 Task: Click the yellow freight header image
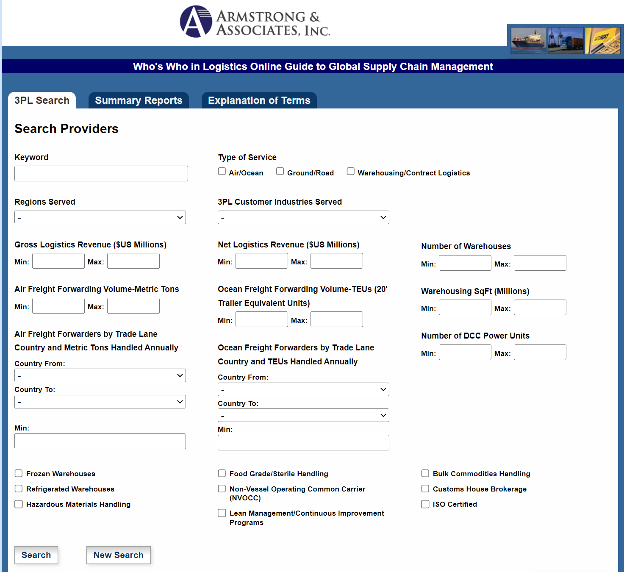[x=602, y=41]
